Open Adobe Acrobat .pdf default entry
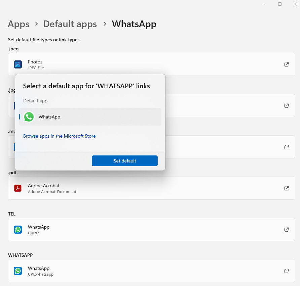The image size is (300, 286). pyautogui.click(x=151, y=188)
